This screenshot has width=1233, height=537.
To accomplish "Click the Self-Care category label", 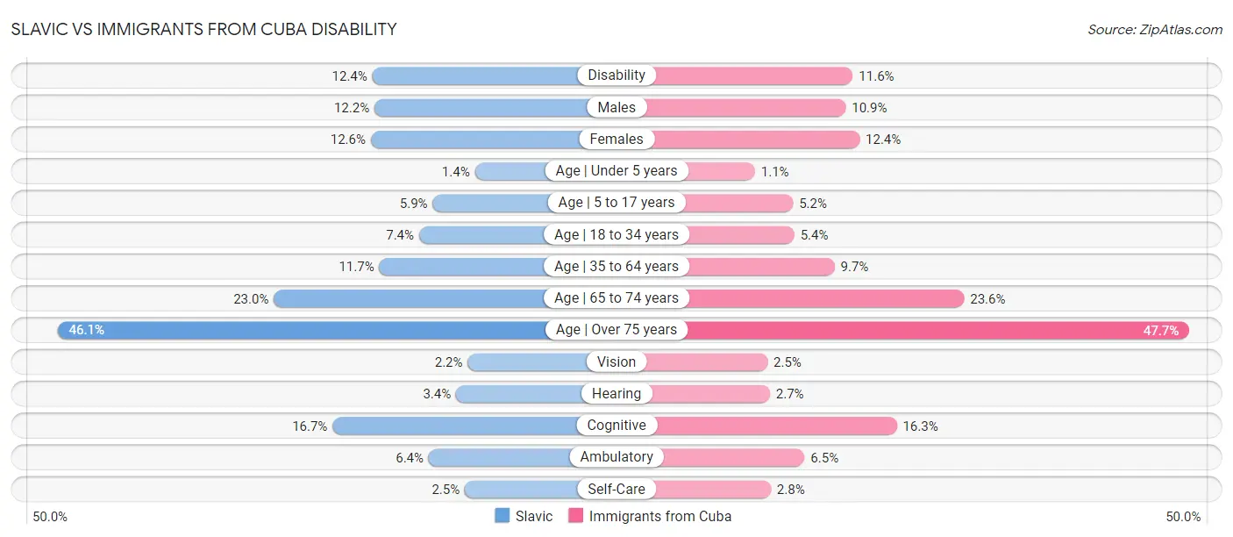I will coord(616,489).
